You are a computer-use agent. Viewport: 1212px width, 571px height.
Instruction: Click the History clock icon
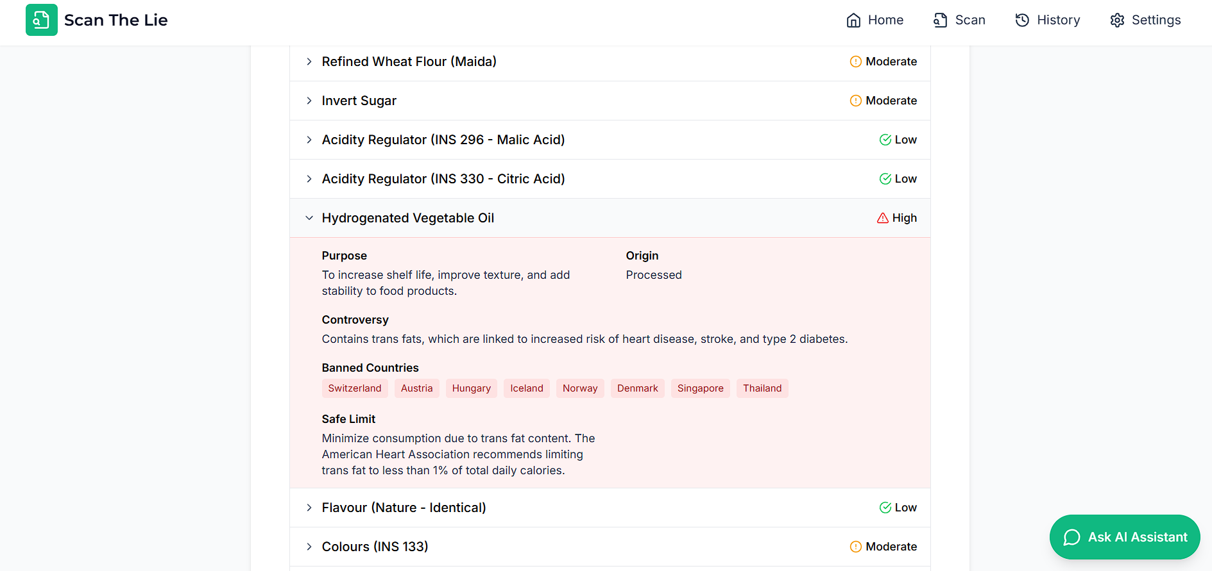[1022, 21]
